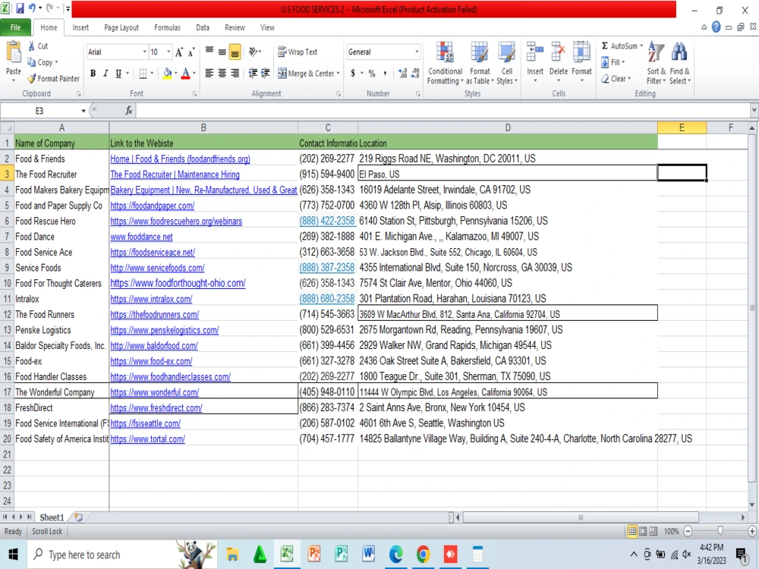Click the Decrease Indent icon
The width and height of the screenshot is (759, 569).
pos(253,73)
